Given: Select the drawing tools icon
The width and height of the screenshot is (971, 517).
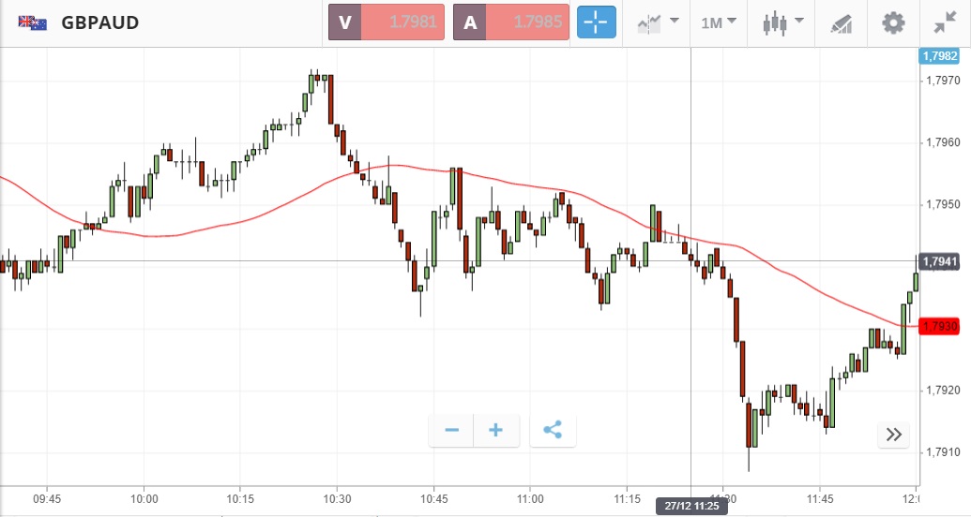Looking at the screenshot, I should coord(840,23).
